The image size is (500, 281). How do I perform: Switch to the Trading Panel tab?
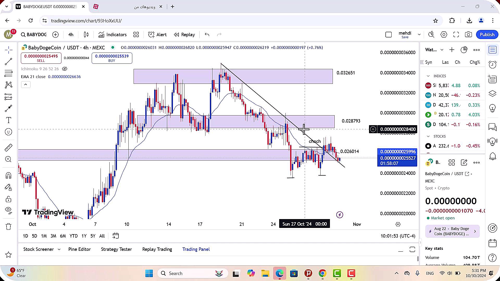(196, 249)
